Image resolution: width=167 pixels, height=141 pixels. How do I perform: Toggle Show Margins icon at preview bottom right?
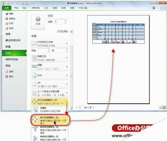[x=160, y=107]
